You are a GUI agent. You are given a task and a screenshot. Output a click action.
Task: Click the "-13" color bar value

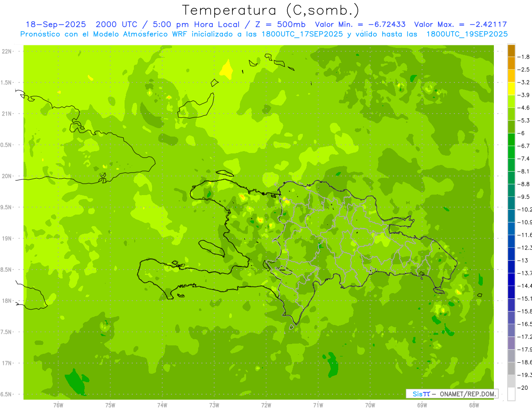[x=523, y=260]
